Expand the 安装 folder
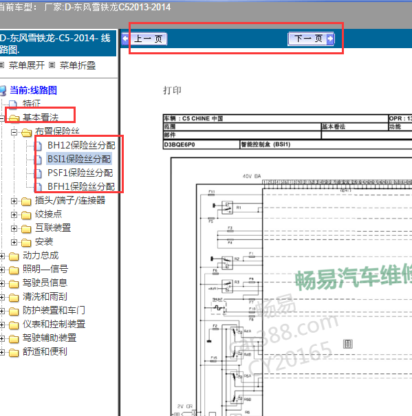The image size is (412, 416). point(14,243)
